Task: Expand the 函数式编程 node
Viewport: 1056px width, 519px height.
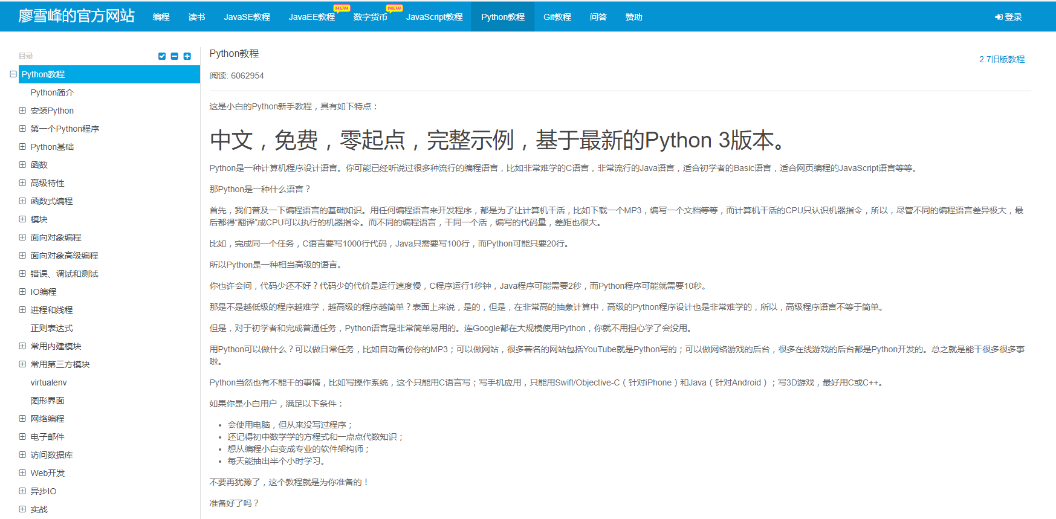Action: coord(22,201)
